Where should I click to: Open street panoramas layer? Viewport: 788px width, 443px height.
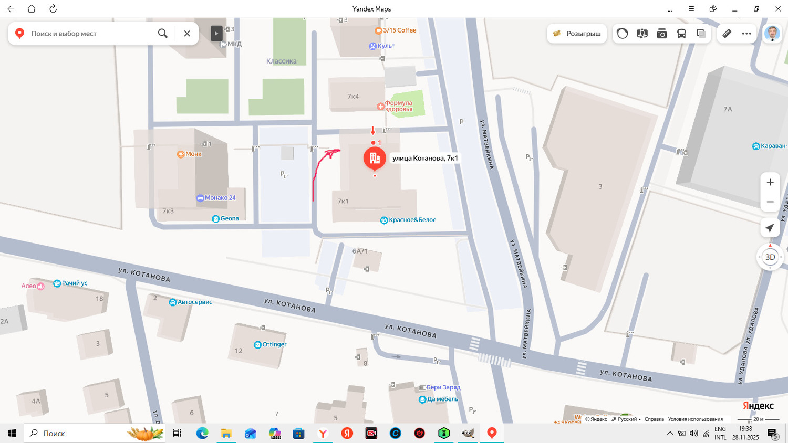point(642,34)
